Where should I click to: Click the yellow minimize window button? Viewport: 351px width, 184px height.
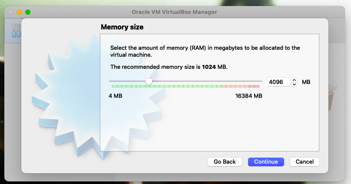(19, 12)
